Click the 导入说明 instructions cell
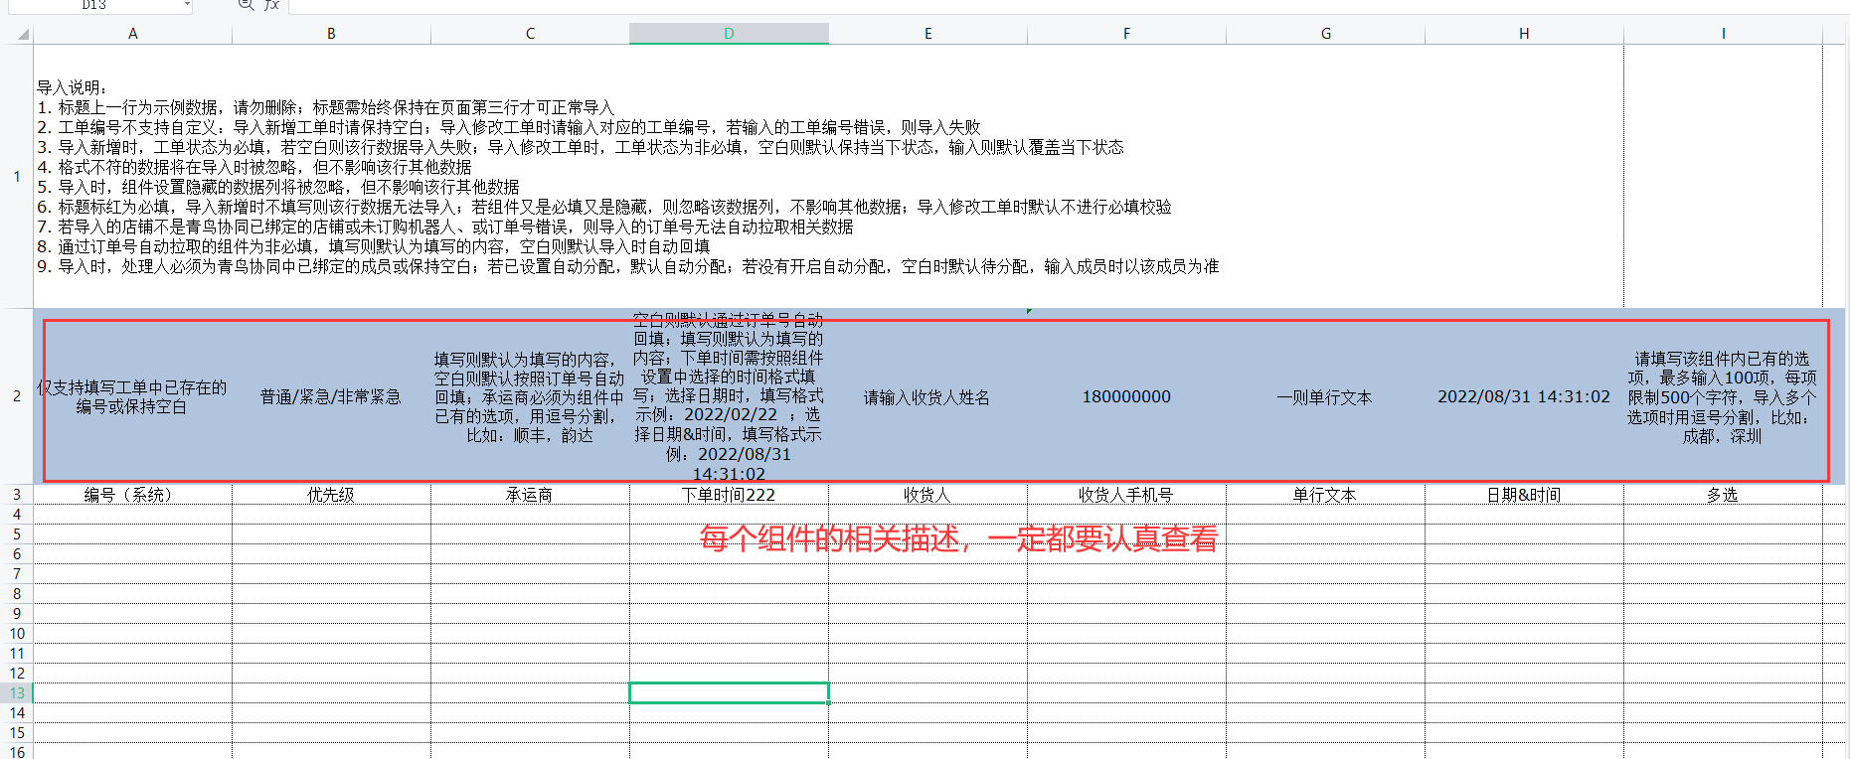 click(x=828, y=177)
